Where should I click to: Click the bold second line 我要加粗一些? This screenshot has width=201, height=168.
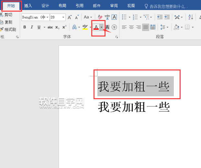(134, 107)
